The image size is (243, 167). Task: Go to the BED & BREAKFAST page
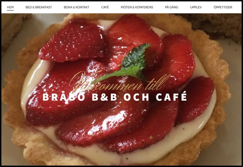click(39, 7)
